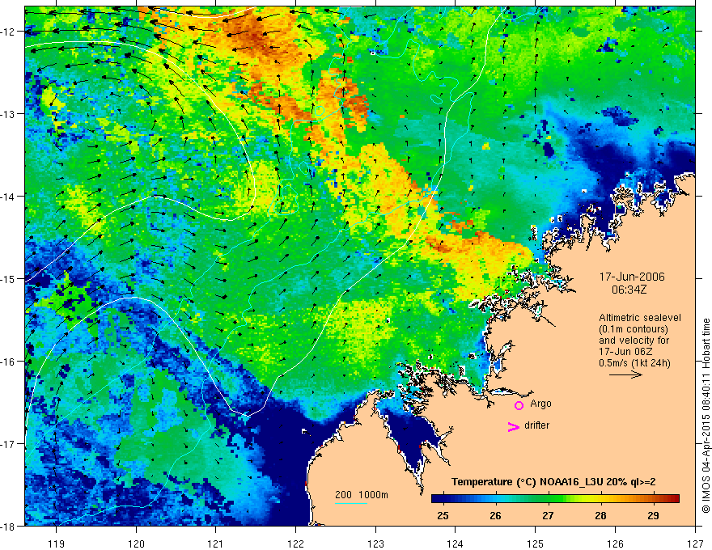Click the '-17' latitude axis label
712x550 pixels.
pos(8,443)
